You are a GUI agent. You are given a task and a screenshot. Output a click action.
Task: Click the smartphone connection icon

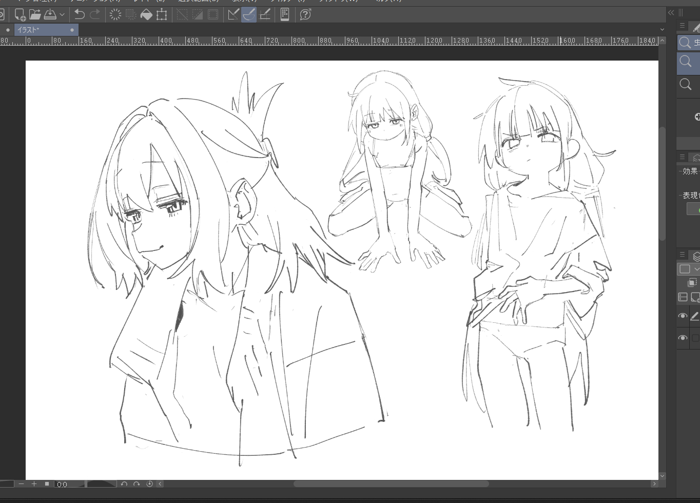(285, 14)
